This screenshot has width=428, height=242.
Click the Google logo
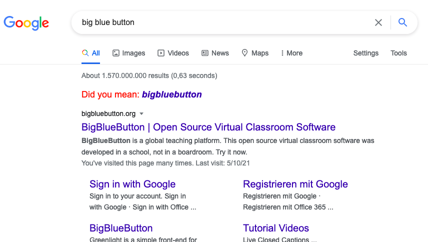26,23
